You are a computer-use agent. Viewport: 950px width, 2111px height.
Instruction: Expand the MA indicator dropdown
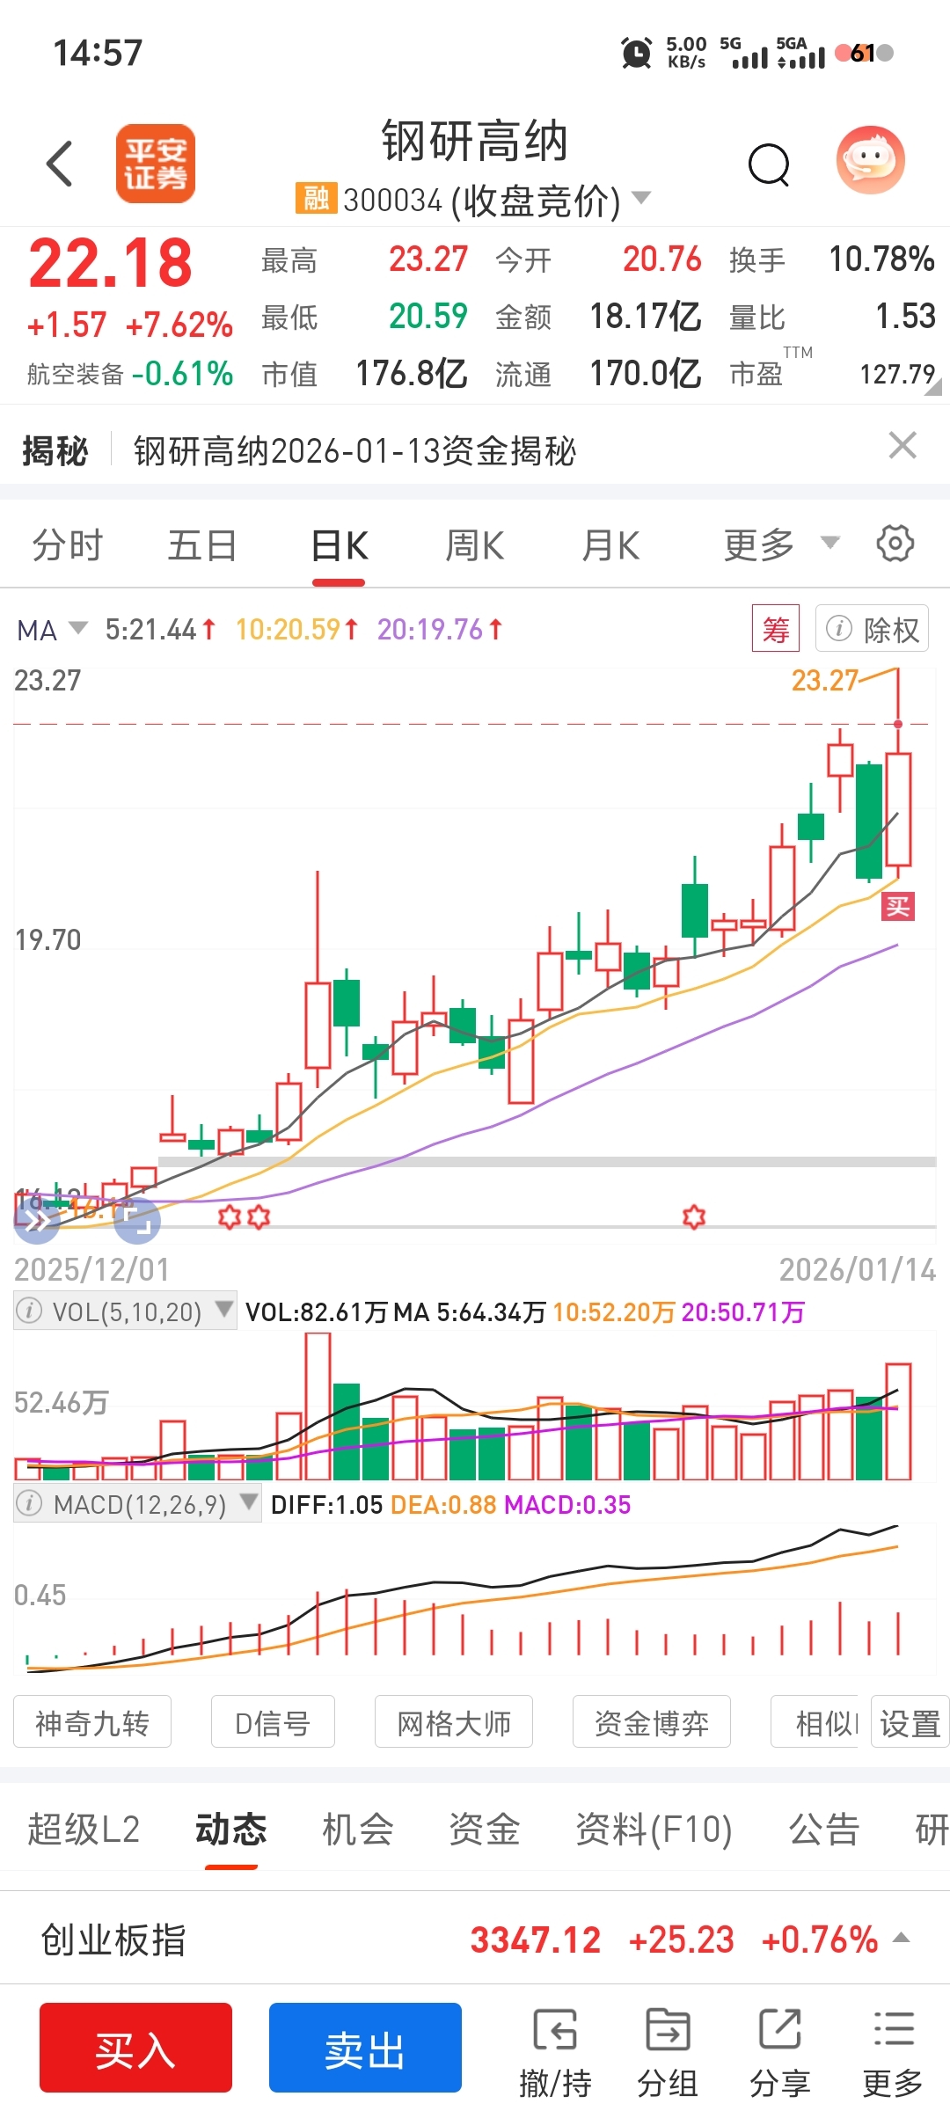click(x=53, y=630)
